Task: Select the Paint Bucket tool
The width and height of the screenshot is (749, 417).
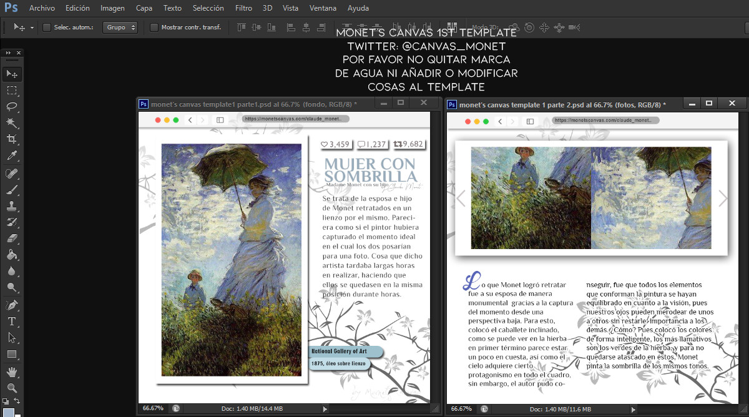Action: click(11, 254)
